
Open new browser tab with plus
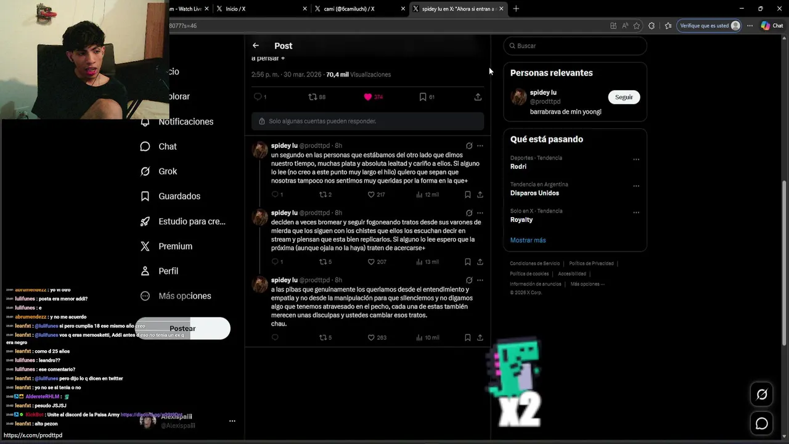click(x=516, y=9)
